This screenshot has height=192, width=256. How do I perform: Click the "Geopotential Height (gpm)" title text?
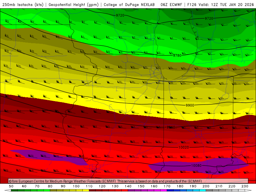[74, 5]
